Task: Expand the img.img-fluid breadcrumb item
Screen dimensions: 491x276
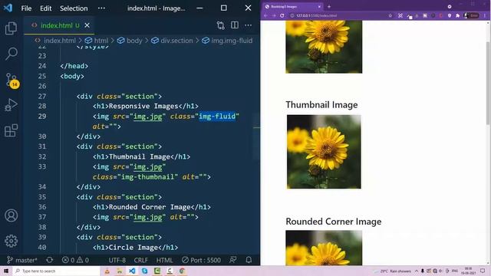Action: click(x=232, y=41)
